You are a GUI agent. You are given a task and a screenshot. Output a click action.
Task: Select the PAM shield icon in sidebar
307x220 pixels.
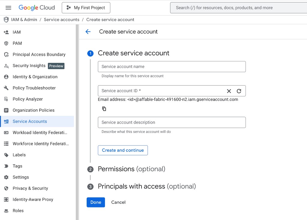(7, 43)
